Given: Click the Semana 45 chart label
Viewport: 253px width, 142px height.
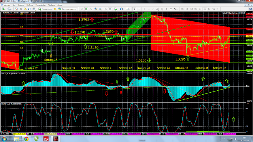Looking at the screenshot, I should click(x=181, y=68).
